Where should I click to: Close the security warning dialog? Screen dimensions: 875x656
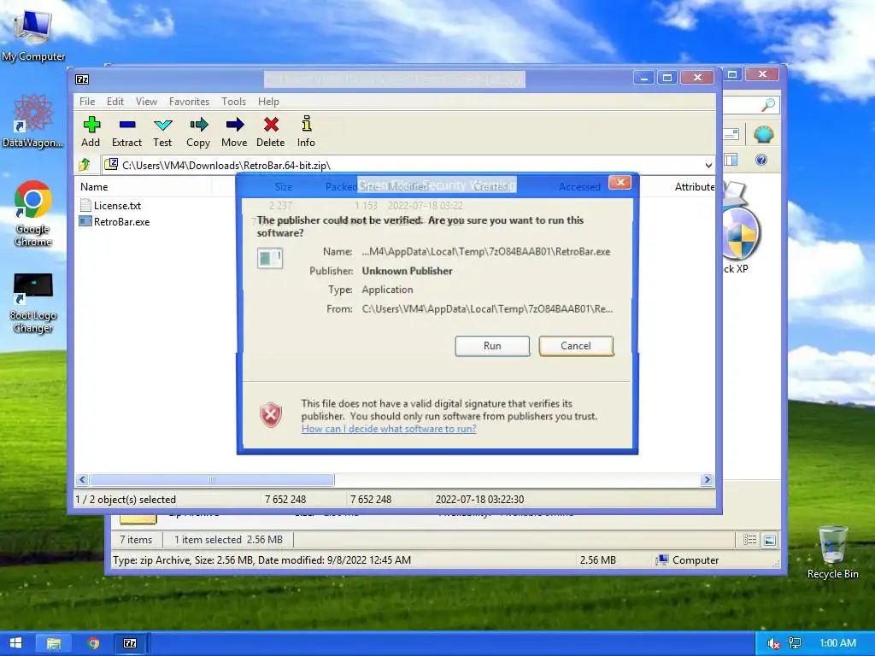620,183
